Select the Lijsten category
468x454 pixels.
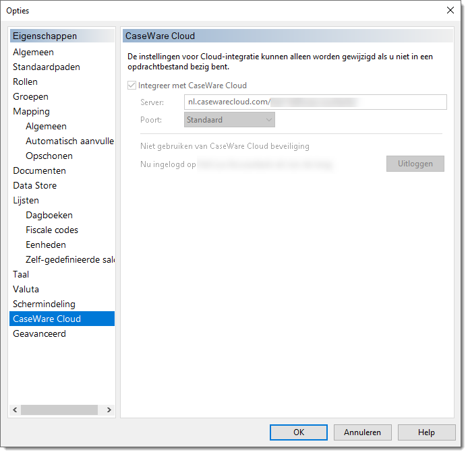tap(26, 200)
